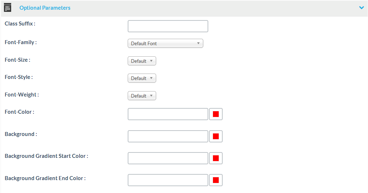This screenshot has height=193, width=368.
Task: Click the Optional Parameters notepad icon
Action: [8, 8]
